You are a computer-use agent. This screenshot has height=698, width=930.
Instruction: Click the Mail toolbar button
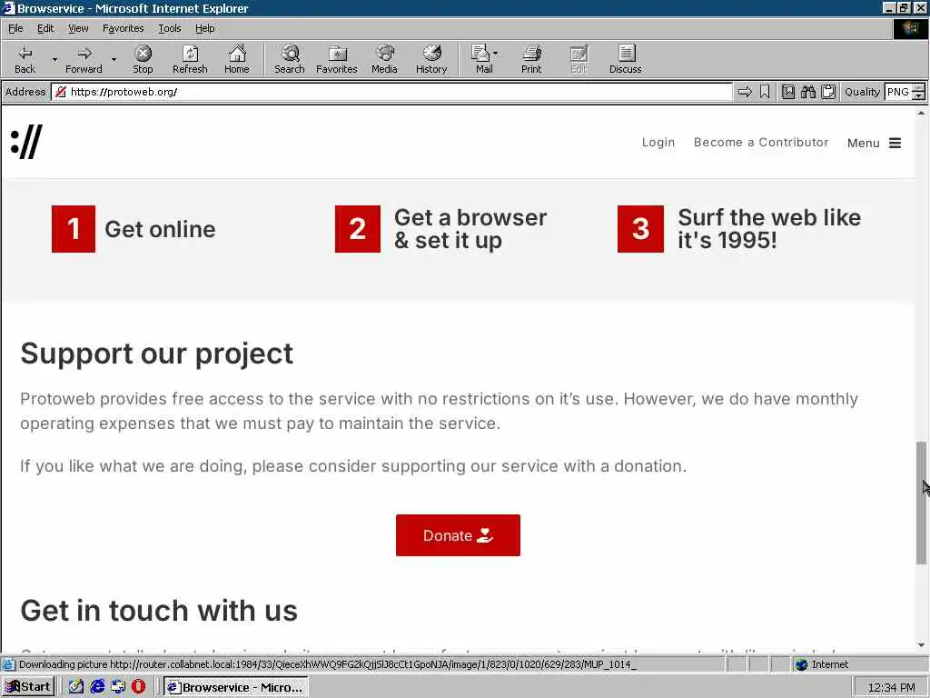point(481,59)
